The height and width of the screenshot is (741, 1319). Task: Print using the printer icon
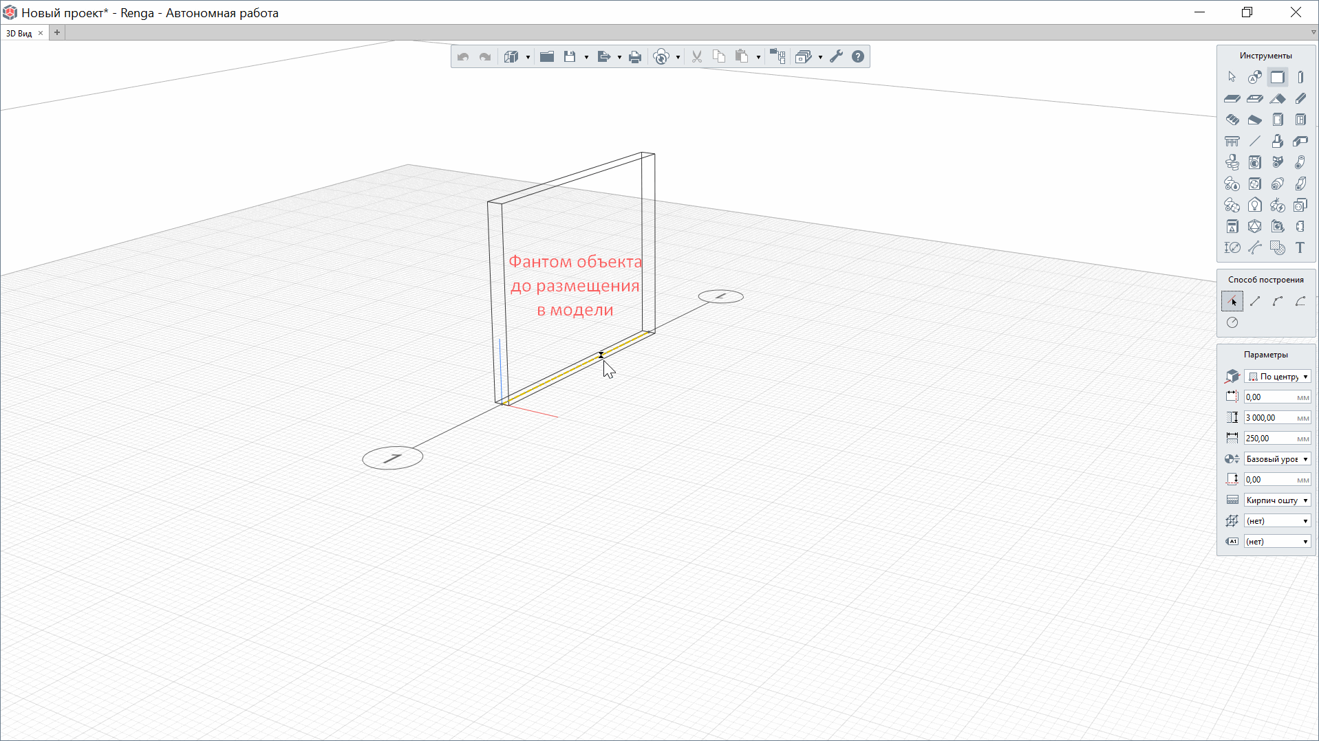point(635,57)
